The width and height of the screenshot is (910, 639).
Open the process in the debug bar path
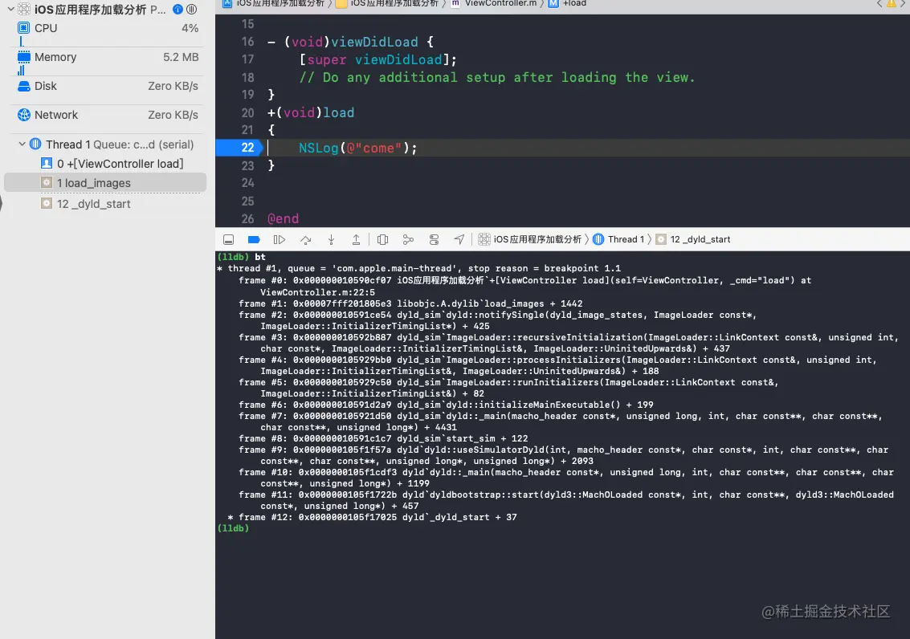(x=529, y=239)
